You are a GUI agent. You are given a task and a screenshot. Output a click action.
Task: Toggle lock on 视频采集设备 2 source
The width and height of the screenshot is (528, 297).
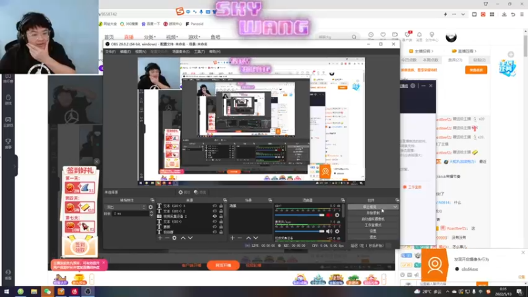coord(221,216)
